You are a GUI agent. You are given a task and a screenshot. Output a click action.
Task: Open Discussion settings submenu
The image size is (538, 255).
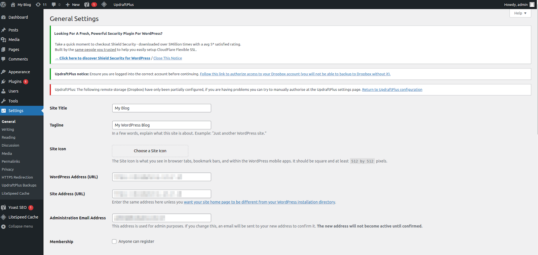(10, 145)
